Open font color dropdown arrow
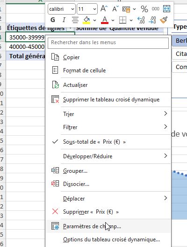The width and height of the screenshot is (187, 247). coord(113,20)
